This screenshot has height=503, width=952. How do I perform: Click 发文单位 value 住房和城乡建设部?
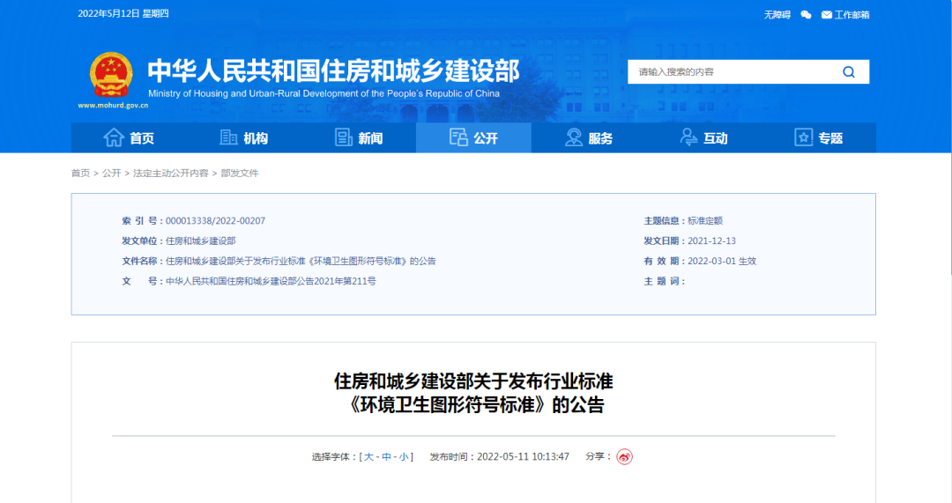(x=200, y=240)
